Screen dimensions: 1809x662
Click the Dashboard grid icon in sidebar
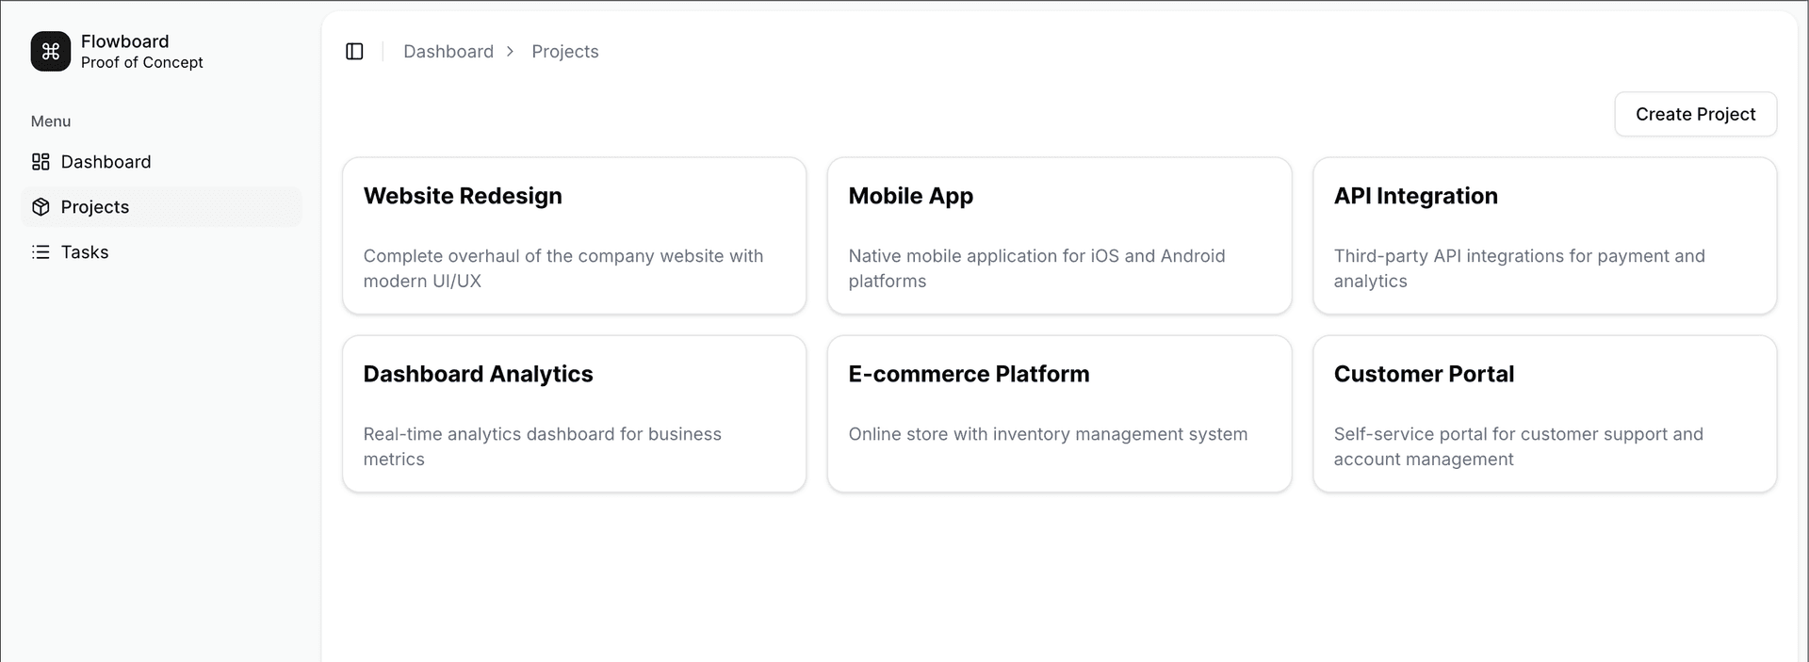pos(41,162)
